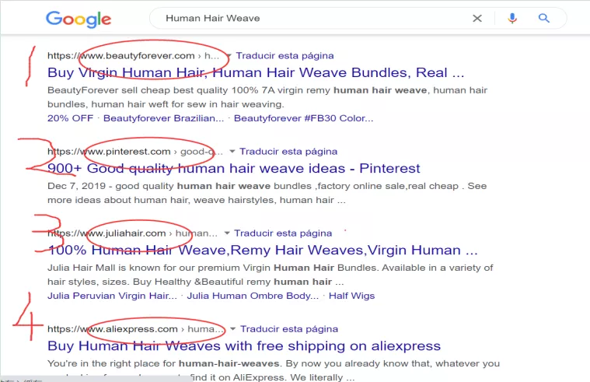
Task: Start voice search with microphone icon
Action: pyautogui.click(x=511, y=18)
